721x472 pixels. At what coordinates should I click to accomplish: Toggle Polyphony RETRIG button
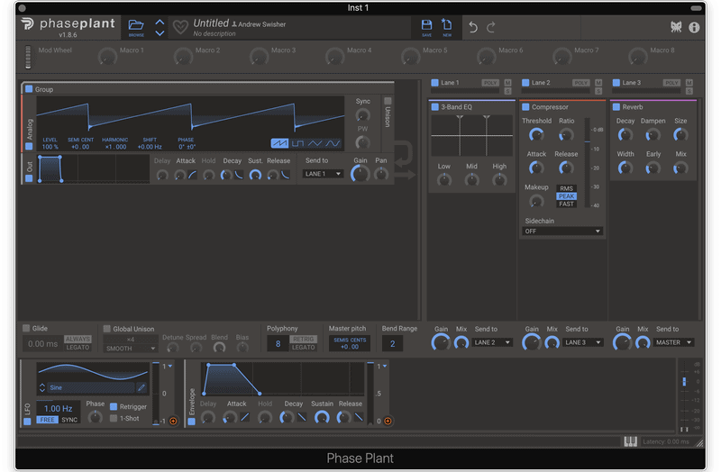(304, 339)
